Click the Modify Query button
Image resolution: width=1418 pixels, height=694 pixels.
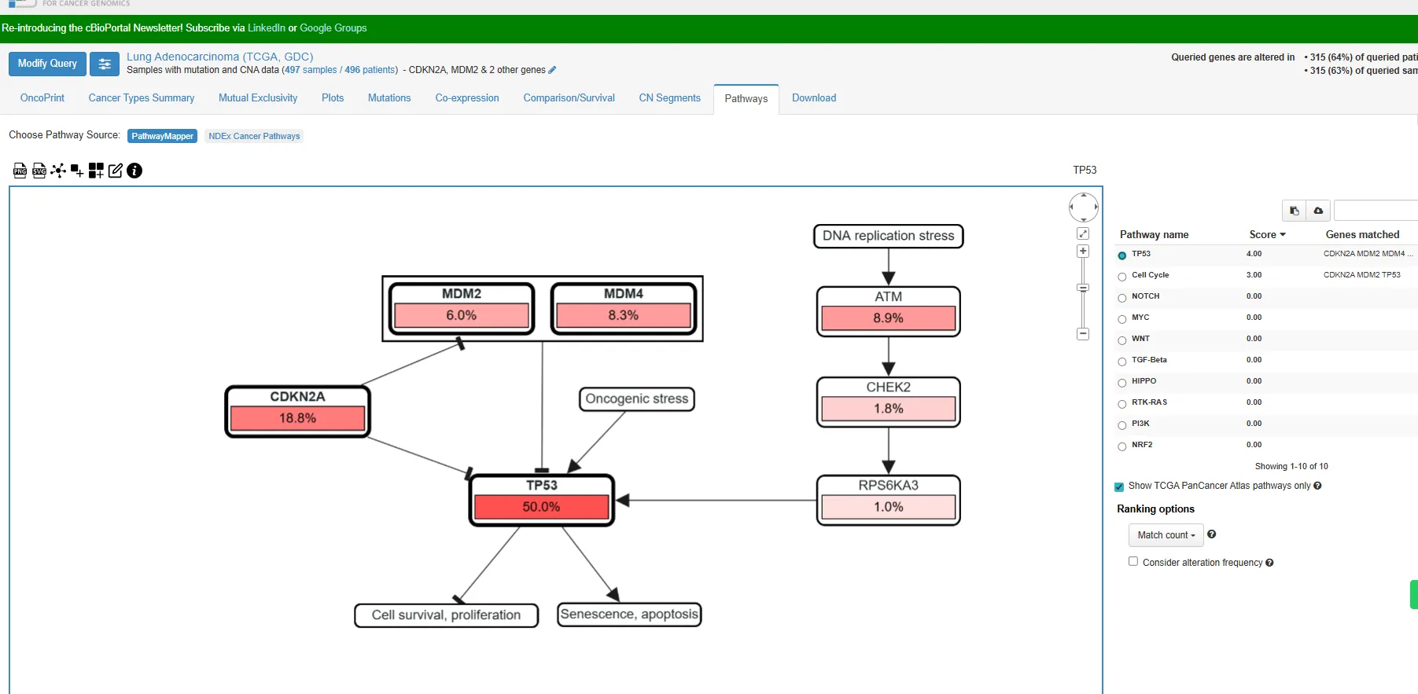pos(47,64)
